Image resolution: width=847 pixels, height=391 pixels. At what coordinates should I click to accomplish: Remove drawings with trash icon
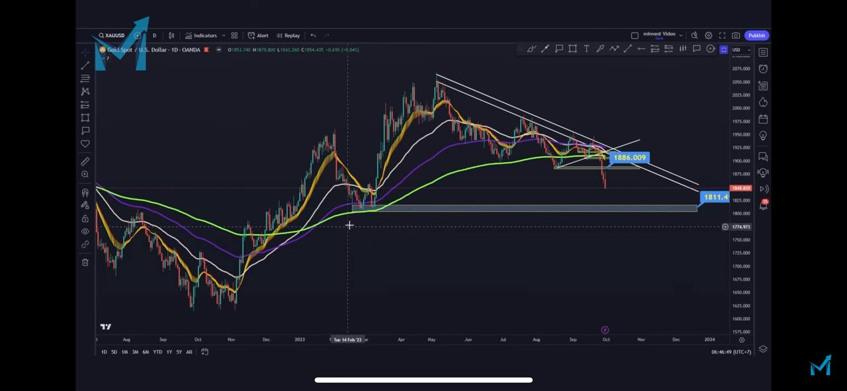click(85, 262)
